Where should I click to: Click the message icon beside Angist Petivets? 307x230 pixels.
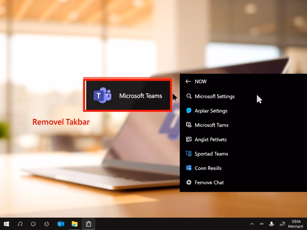pos(189,139)
